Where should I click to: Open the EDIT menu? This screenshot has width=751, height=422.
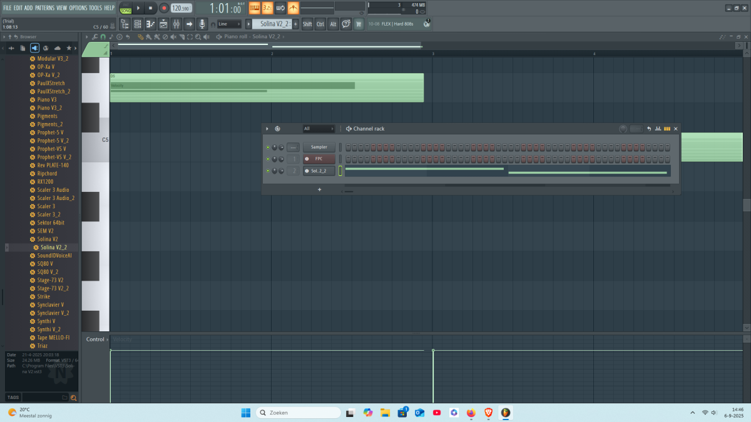point(18,8)
